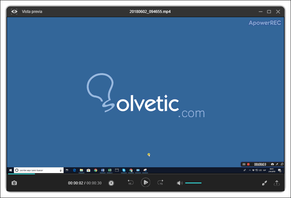291x198 pixels.
Task: Click the current time 00:00:02
Action: [76, 183]
